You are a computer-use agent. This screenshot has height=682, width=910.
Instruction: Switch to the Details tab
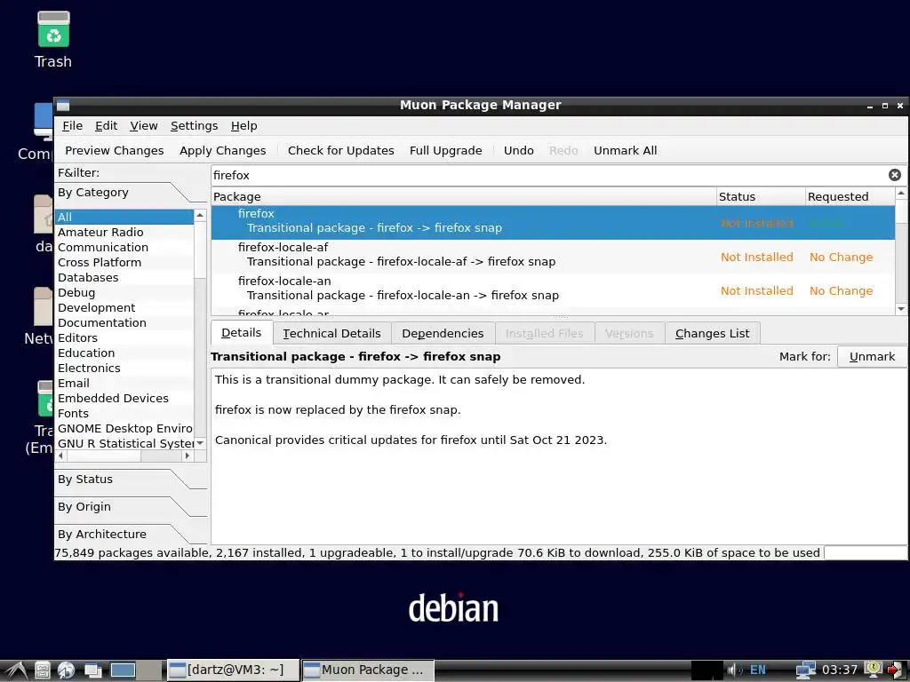click(x=242, y=333)
